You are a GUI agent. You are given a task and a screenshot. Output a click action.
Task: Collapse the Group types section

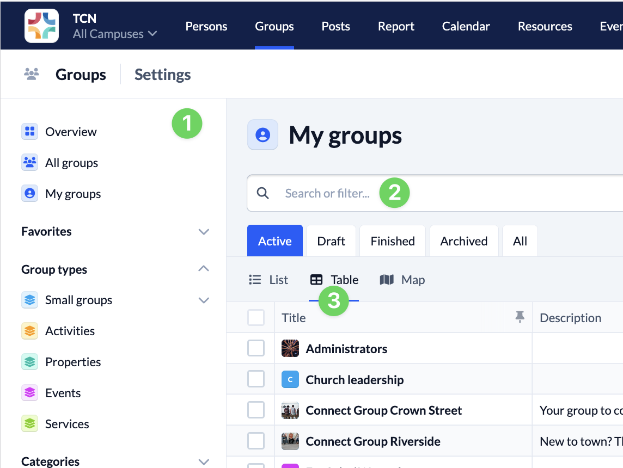point(204,269)
